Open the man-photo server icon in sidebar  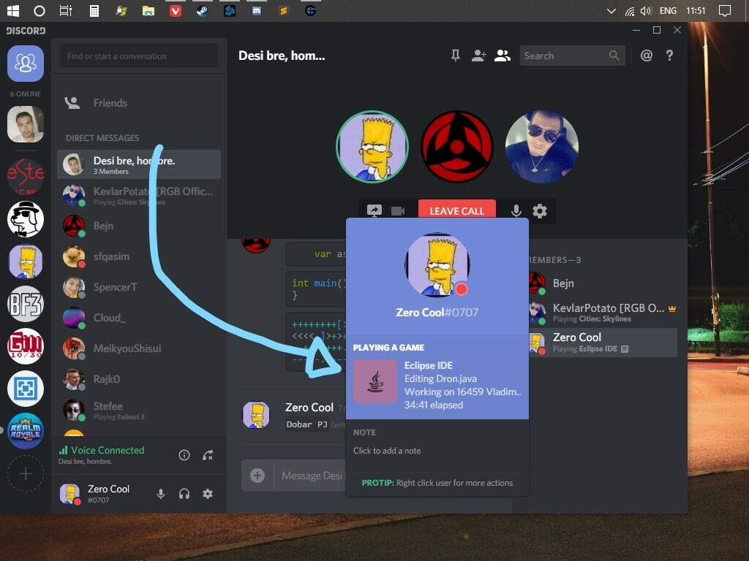pyautogui.click(x=26, y=124)
